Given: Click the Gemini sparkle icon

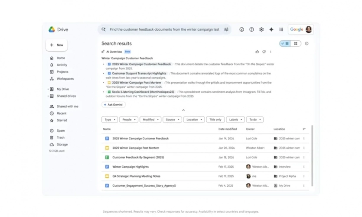Looking at the screenshot, I should [x=271, y=29].
